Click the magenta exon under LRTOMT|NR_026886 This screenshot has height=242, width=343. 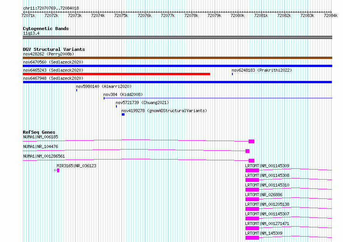pyautogui.click(x=252, y=199)
